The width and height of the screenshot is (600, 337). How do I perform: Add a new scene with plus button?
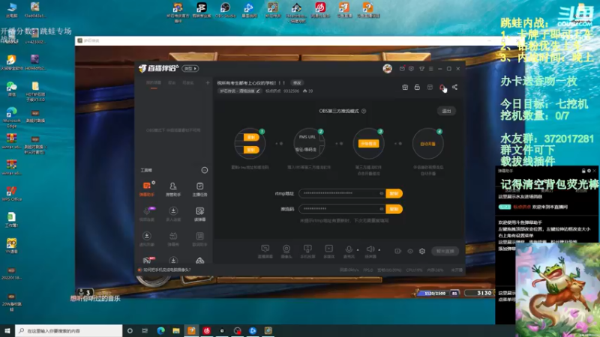point(208,82)
